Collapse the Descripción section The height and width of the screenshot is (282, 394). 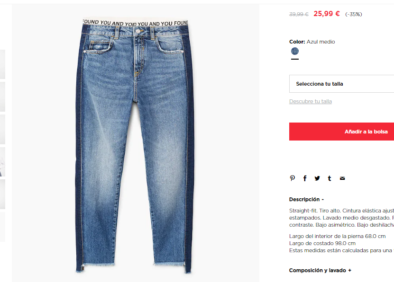[x=306, y=199]
